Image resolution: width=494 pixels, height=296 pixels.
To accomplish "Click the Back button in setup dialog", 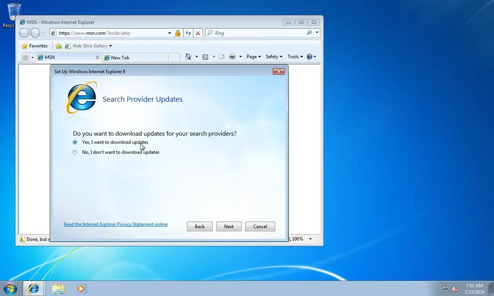I will pos(200,226).
